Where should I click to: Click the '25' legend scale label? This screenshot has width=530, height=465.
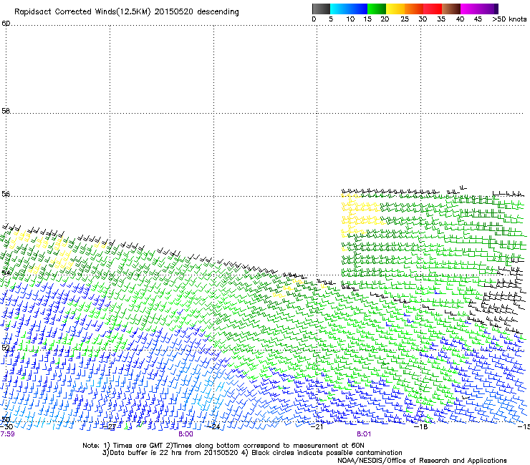[x=405, y=19]
